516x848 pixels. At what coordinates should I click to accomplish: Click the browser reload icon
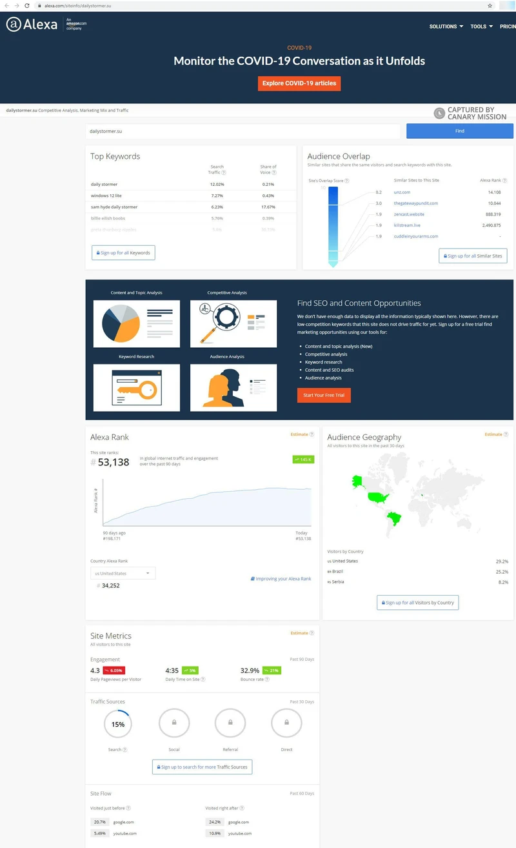coord(26,5)
